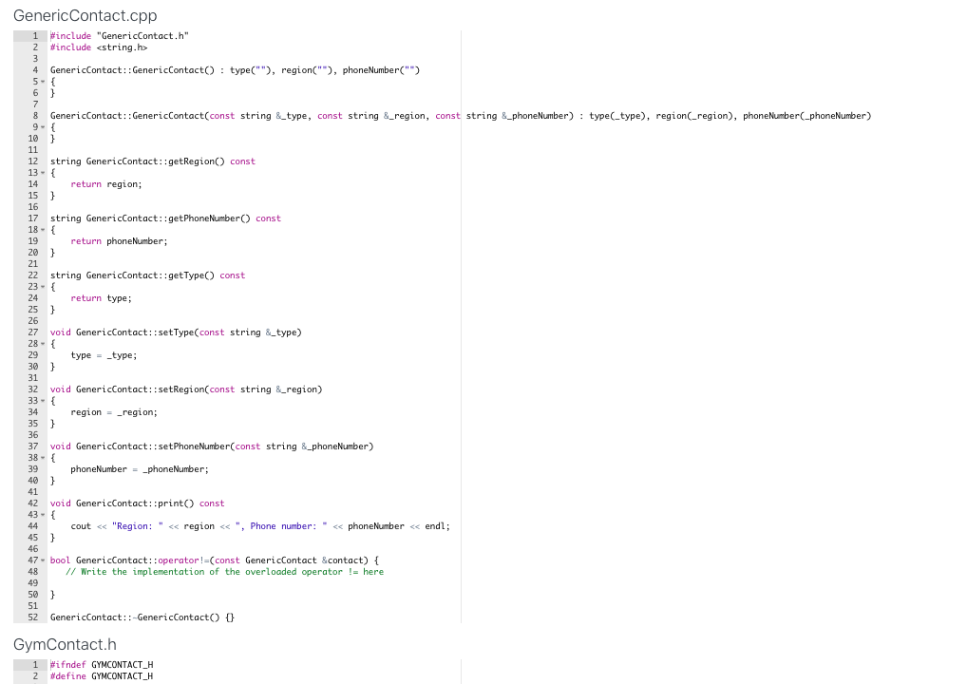
Task: Collapse the code fold arrow at line 38
Action: tap(43, 458)
